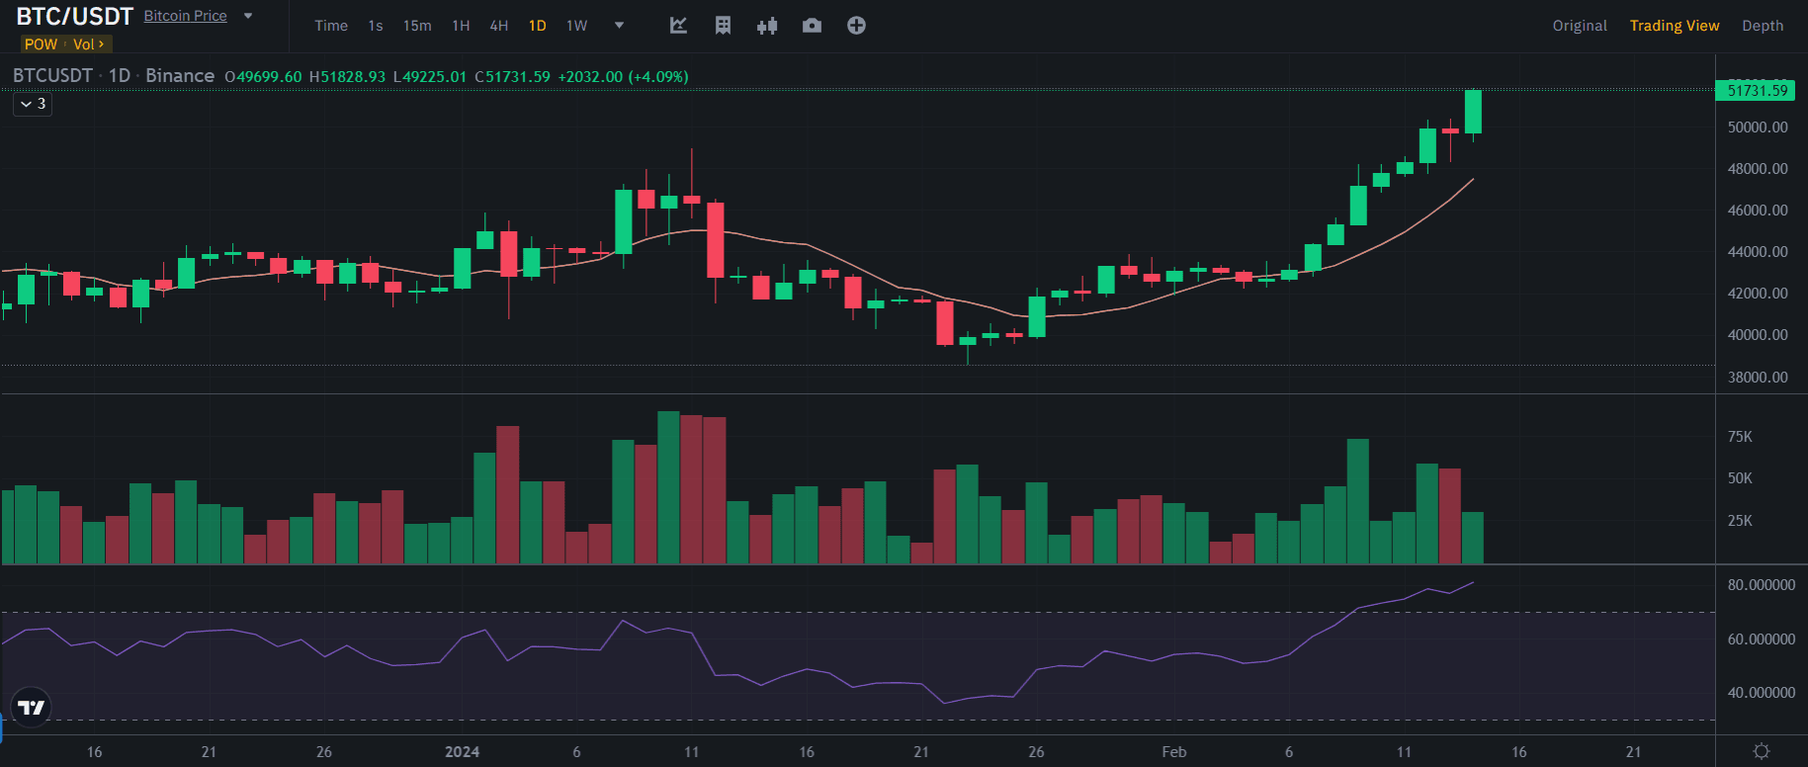Open chart settings gear icon
The height and width of the screenshot is (767, 1808).
pyautogui.click(x=1761, y=751)
